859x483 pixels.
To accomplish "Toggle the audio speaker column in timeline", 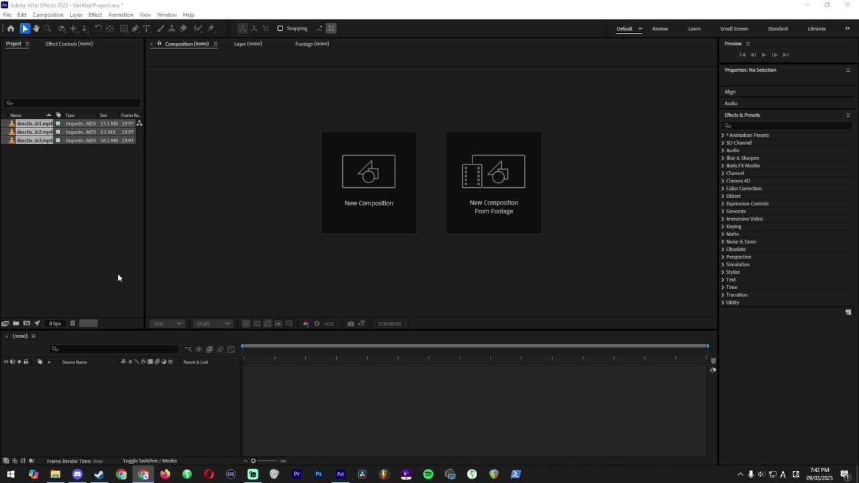I will 12,362.
